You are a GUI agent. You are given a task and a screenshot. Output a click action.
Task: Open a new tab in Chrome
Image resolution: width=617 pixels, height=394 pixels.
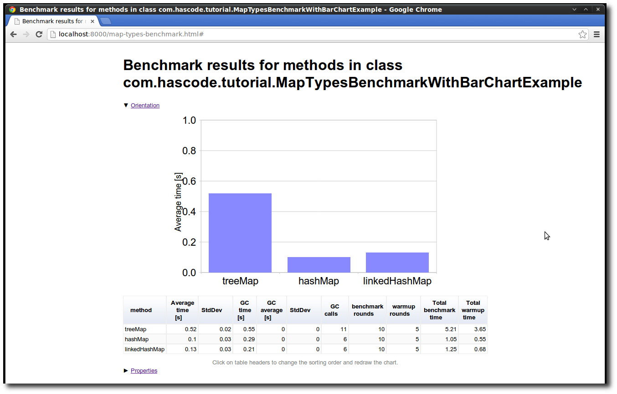[x=105, y=21]
